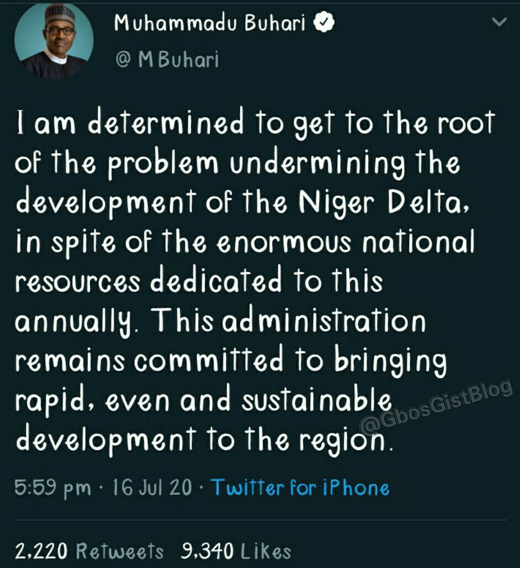Click the @GbosGistBlog watermark
The width and height of the screenshot is (520, 568).
436,407
